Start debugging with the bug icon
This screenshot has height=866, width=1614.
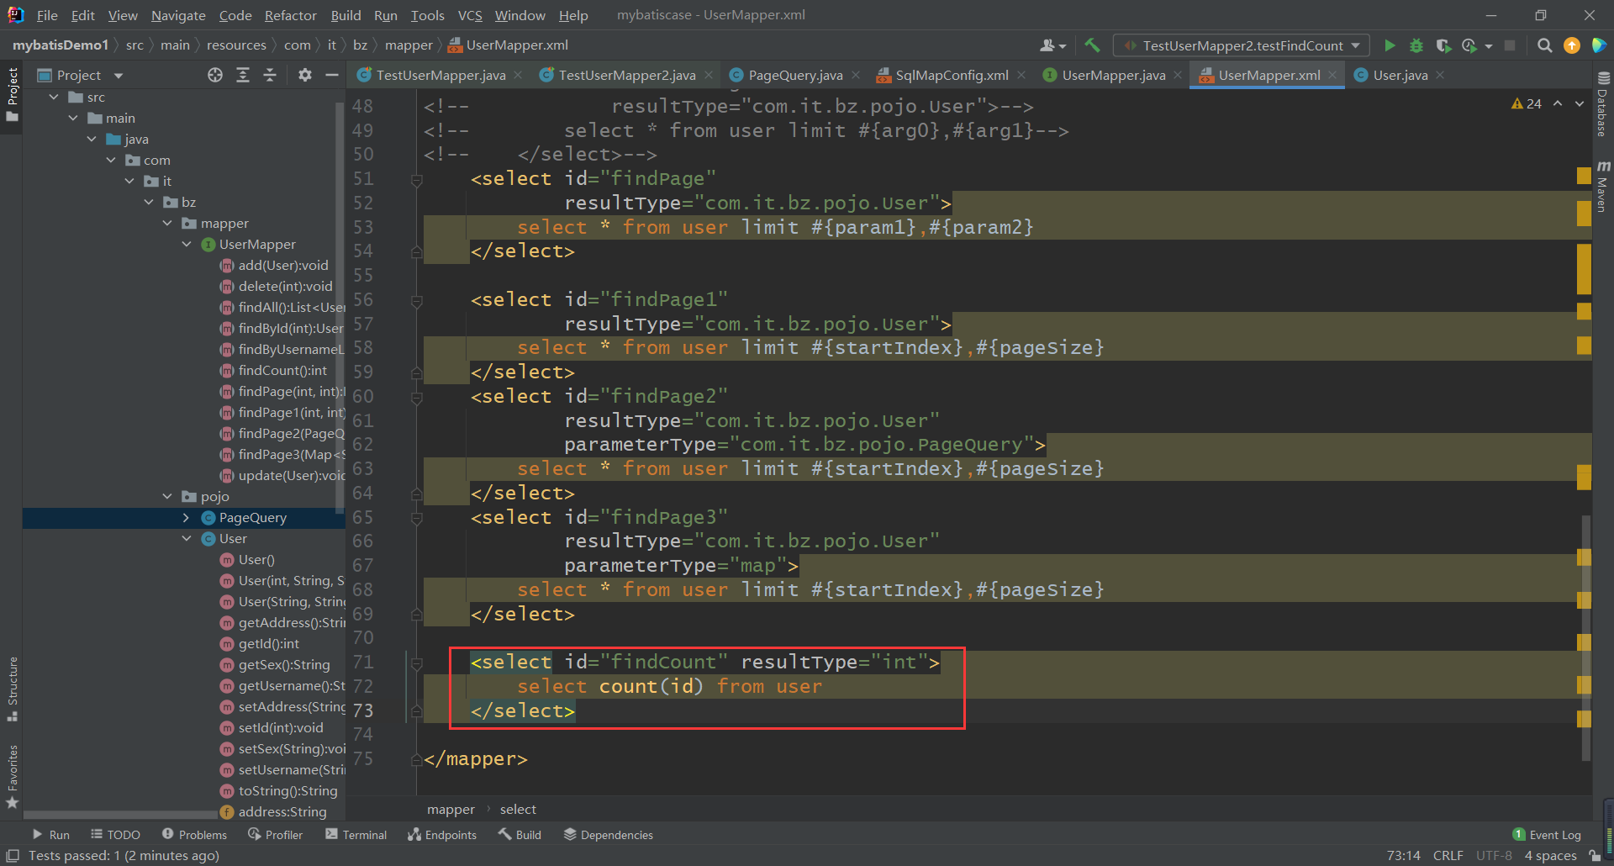[1416, 45]
